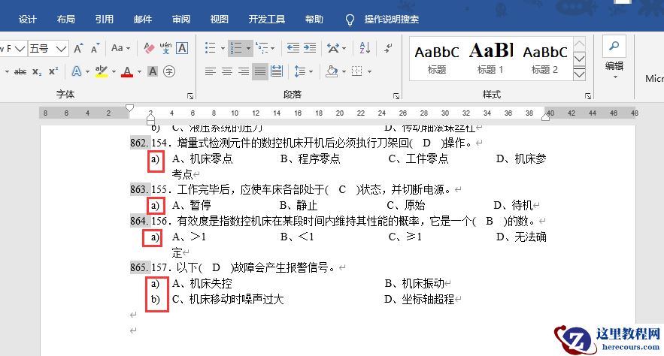Click 操作说明搜索 search box
The height and width of the screenshot is (356, 664).
[391, 19]
